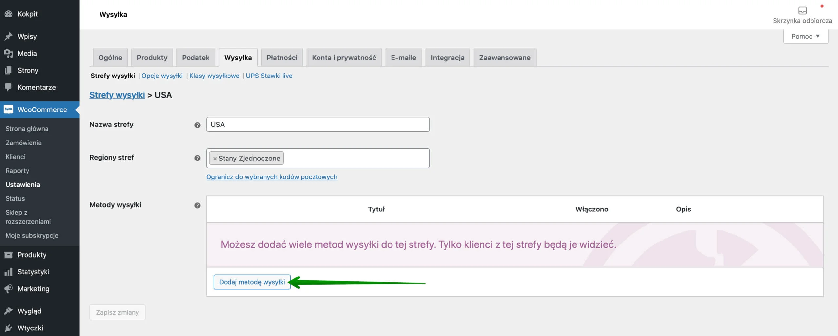The image size is (838, 336).
Task: Open the Skrzynka odbiorcza inbox icon
Action: pyautogui.click(x=802, y=10)
